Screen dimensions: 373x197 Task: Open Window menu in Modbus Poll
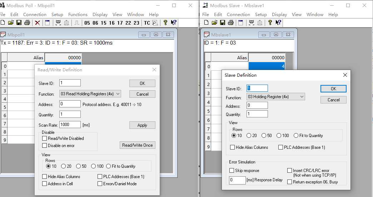tap(136, 15)
